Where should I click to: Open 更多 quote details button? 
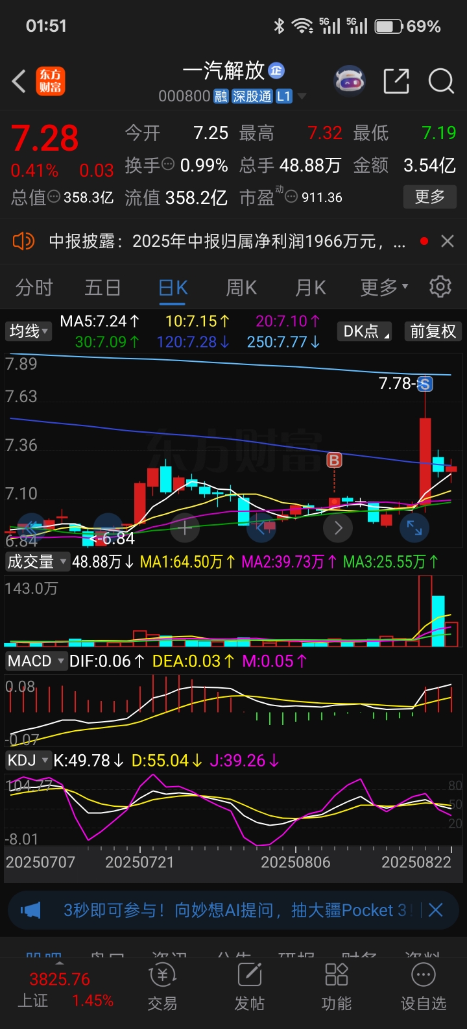pyautogui.click(x=429, y=197)
